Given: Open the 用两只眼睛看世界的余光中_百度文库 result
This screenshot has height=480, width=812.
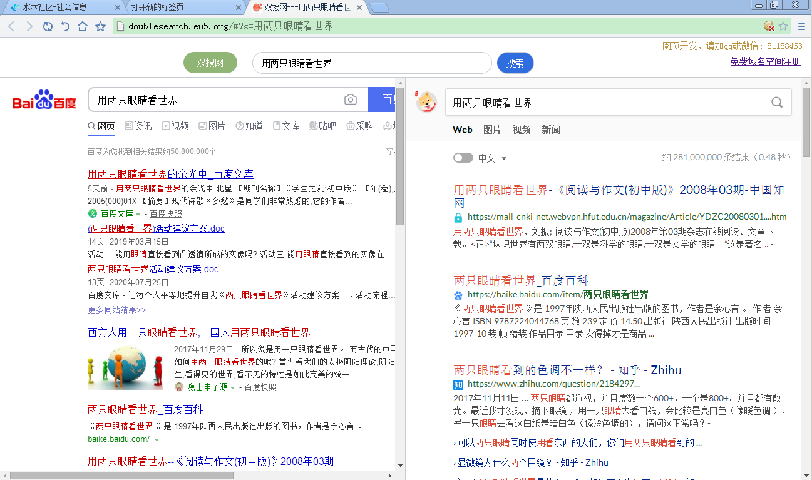Looking at the screenshot, I should point(170,174).
